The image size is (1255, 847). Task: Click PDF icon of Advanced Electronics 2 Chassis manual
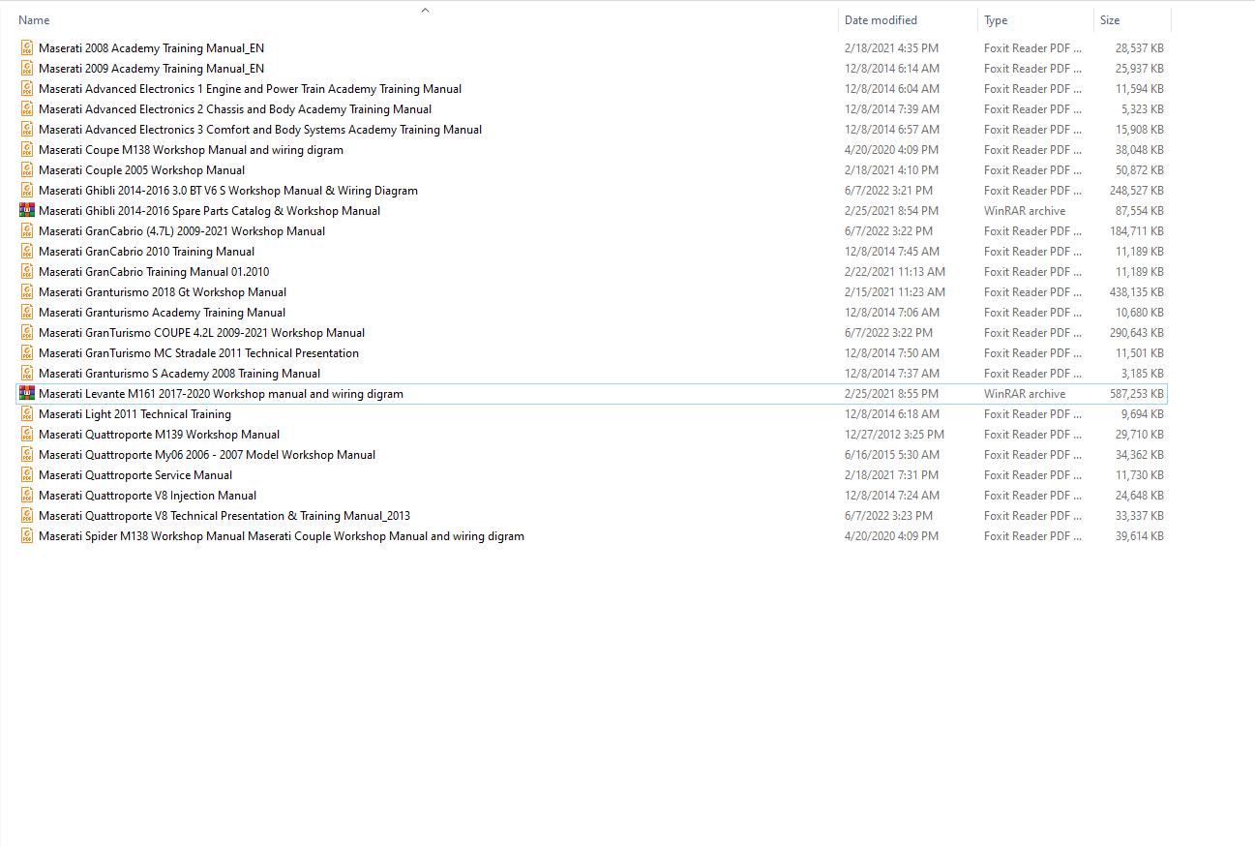coord(27,108)
